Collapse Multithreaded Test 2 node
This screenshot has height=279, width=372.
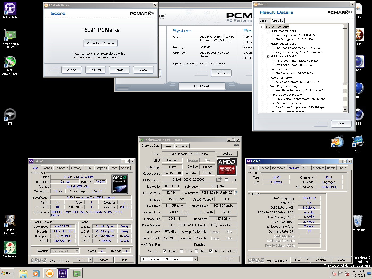[x=268, y=44]
